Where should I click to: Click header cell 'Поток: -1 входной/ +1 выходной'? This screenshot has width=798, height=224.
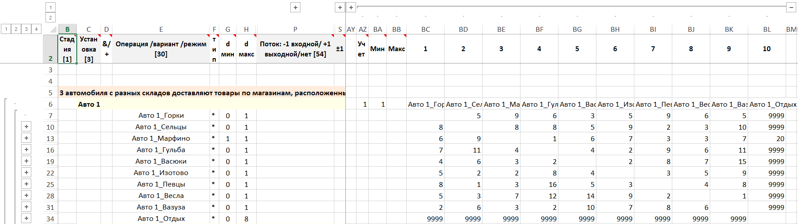coord(295,49)
